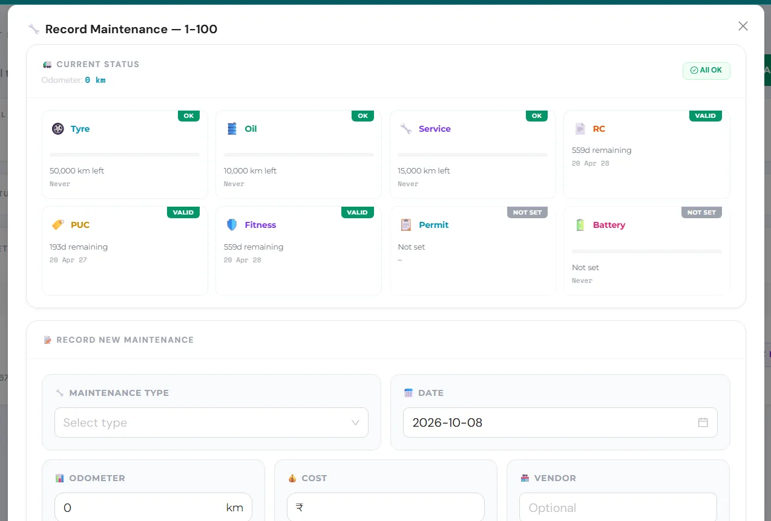Click the truck icon beside Current Status
771x521 pixels.
(x=47, y=64)
